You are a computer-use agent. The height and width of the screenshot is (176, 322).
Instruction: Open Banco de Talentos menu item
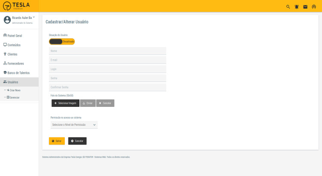tap(19, 73)
